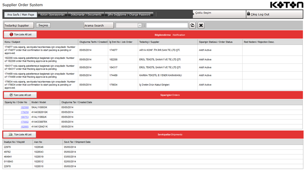Open Dokümanlar / Documents menu

click(x=86, y=14)
